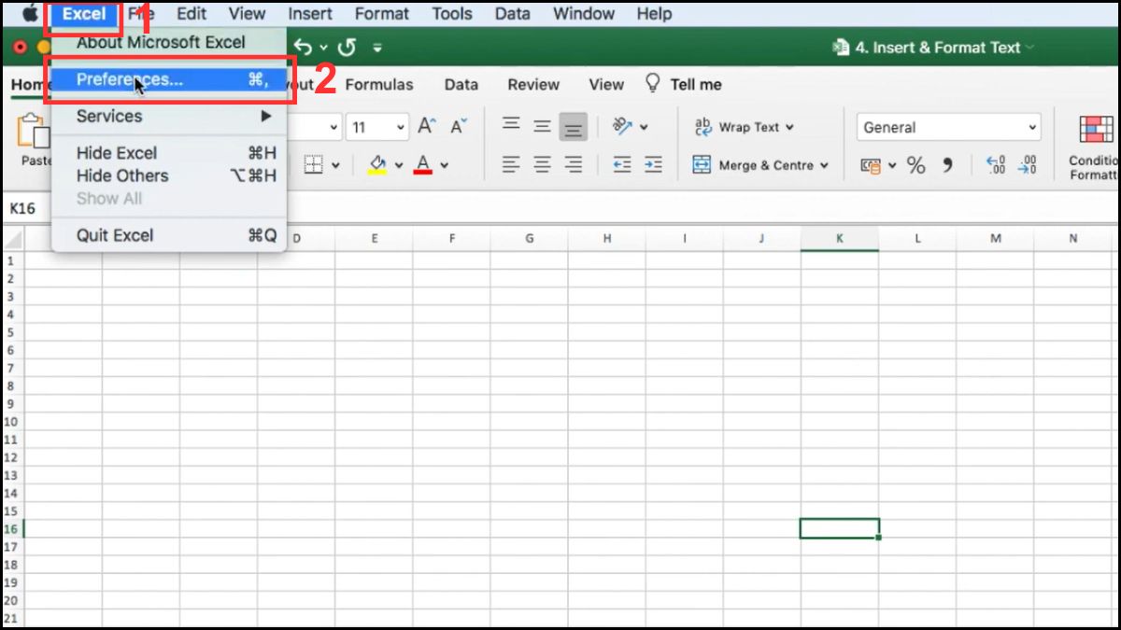Toggle centre horizontal alignment

(542, 164)
